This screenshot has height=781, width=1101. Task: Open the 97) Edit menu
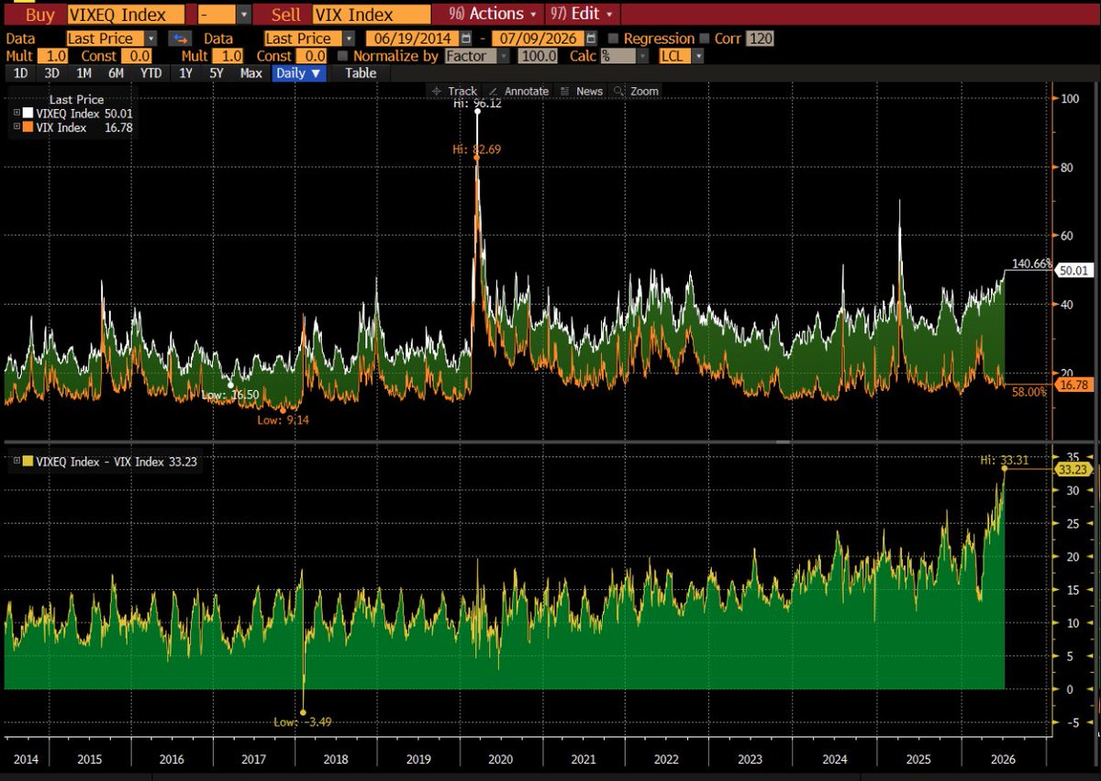pos(583,15)
